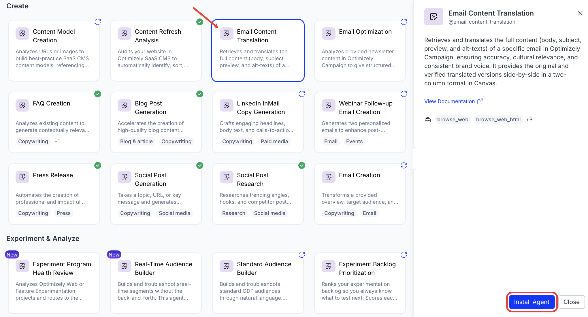Click the Events tag on Webinar card
This screenshot has height=317, width=588.
coord(354,141)
